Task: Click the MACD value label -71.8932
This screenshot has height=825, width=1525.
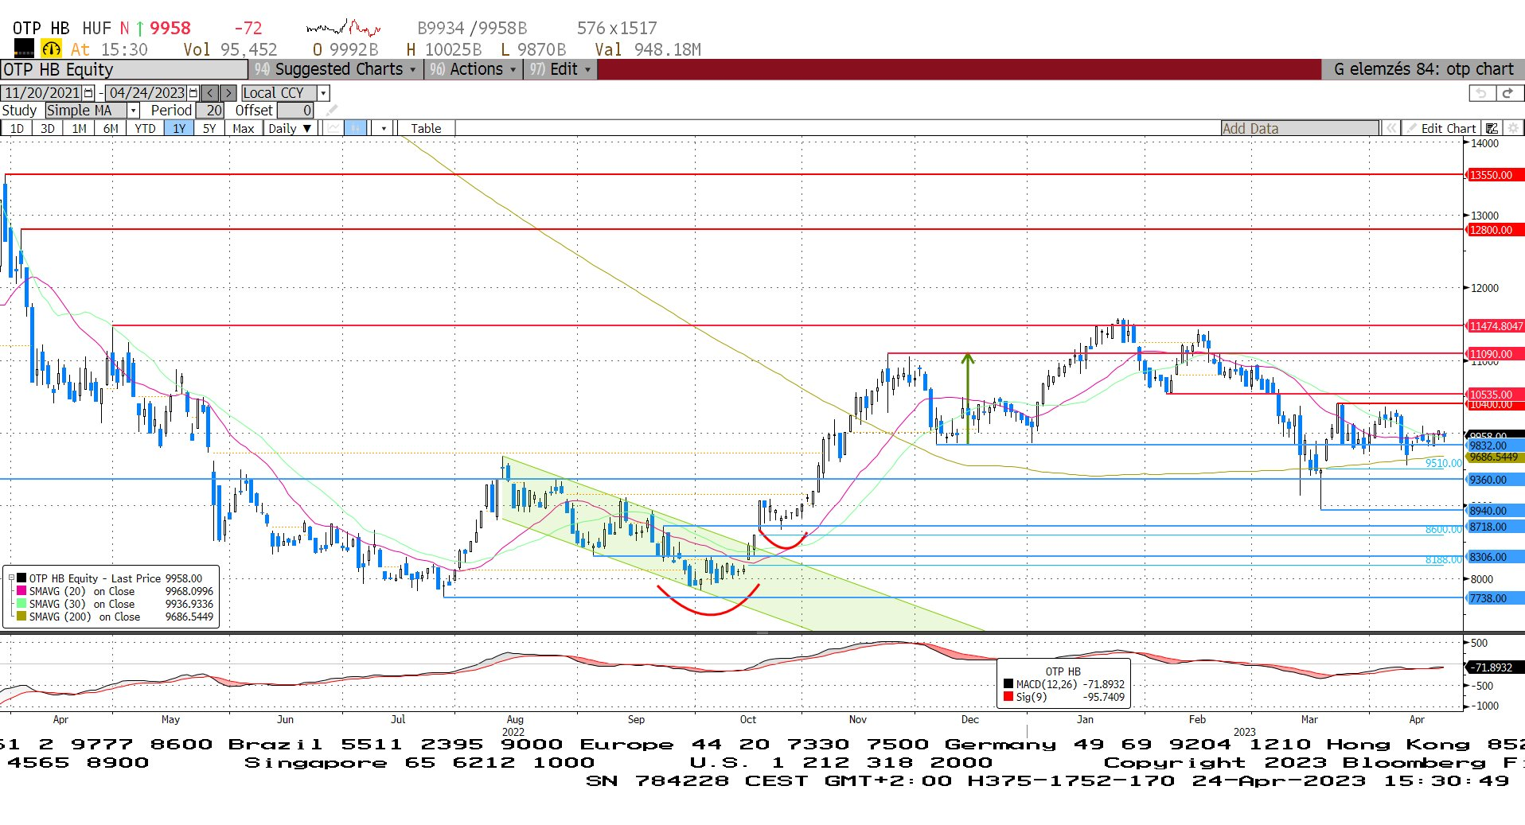Action: 1494,667
